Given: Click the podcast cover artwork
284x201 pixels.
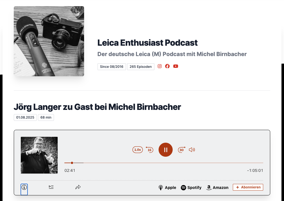Looking at the screenshot, I should coord(49,41).
